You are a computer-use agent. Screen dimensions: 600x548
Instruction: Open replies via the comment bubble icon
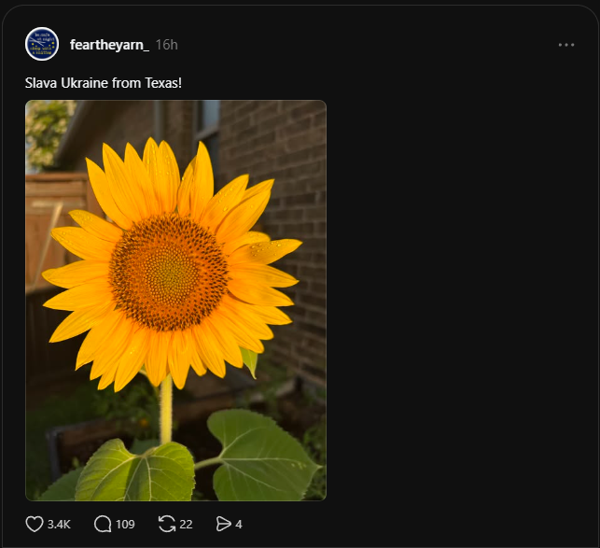[103, 524]
